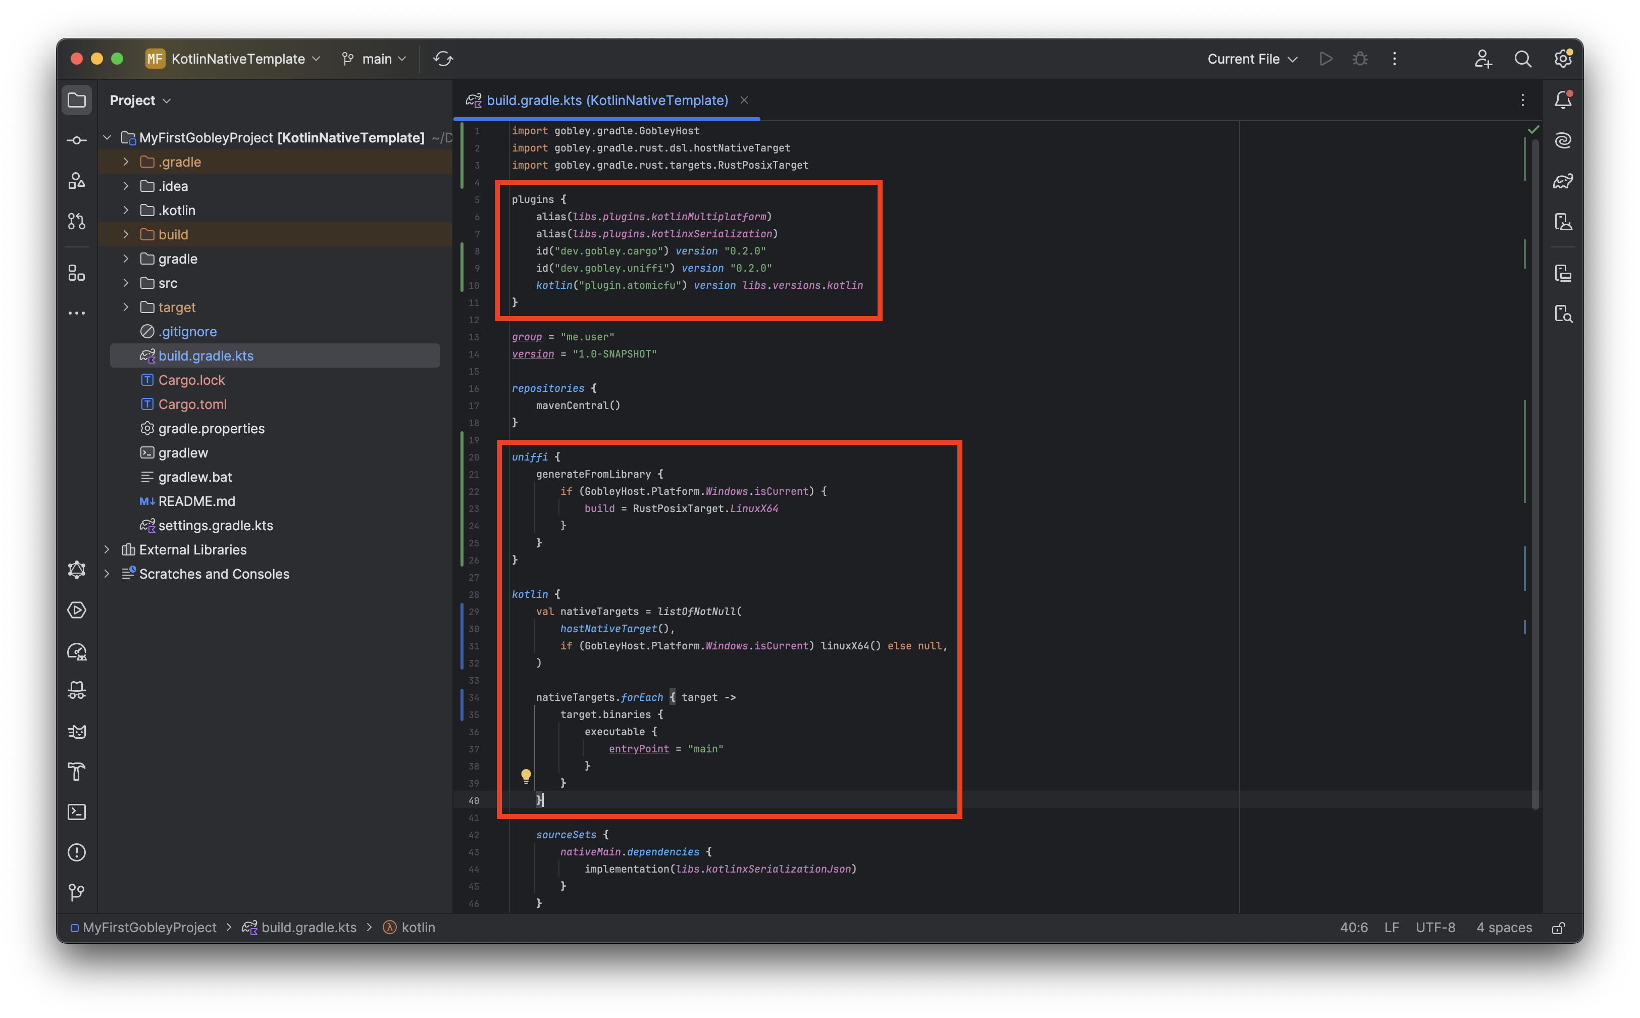Image resolution: width=1640 pixels, height=1018 pixels.
Task: Open the main toolbar more actions menu
Action: click(1394, 59)
